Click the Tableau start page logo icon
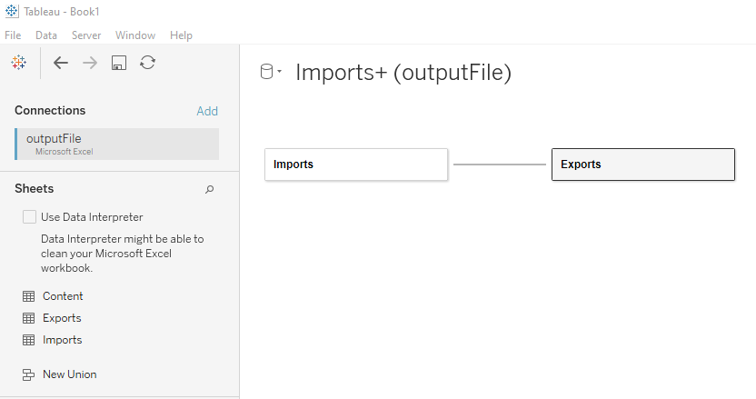The image size is (756, 399). click(18, 63)
